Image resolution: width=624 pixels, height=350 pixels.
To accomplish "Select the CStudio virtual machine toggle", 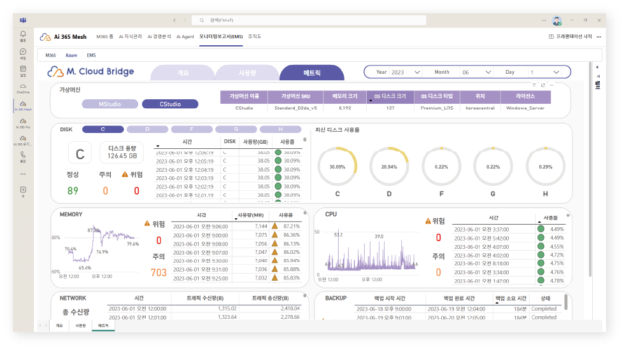I will (x=170, y=104).
